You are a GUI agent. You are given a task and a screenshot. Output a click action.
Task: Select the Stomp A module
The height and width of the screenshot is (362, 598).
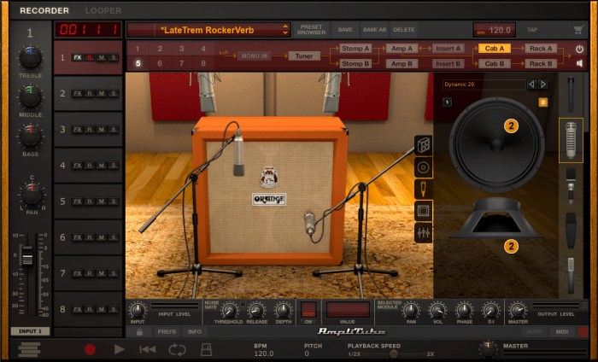coord(355,49)
